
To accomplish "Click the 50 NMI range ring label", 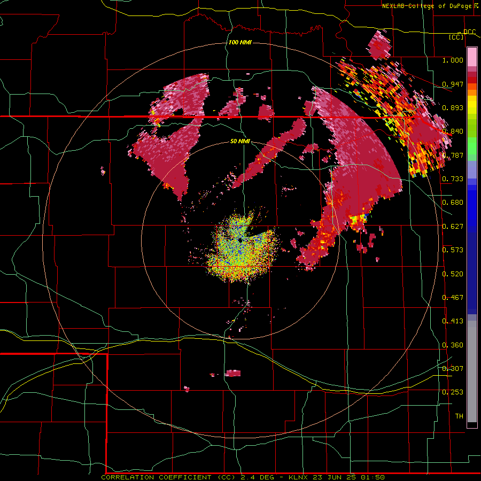I will tap(240, 142).
